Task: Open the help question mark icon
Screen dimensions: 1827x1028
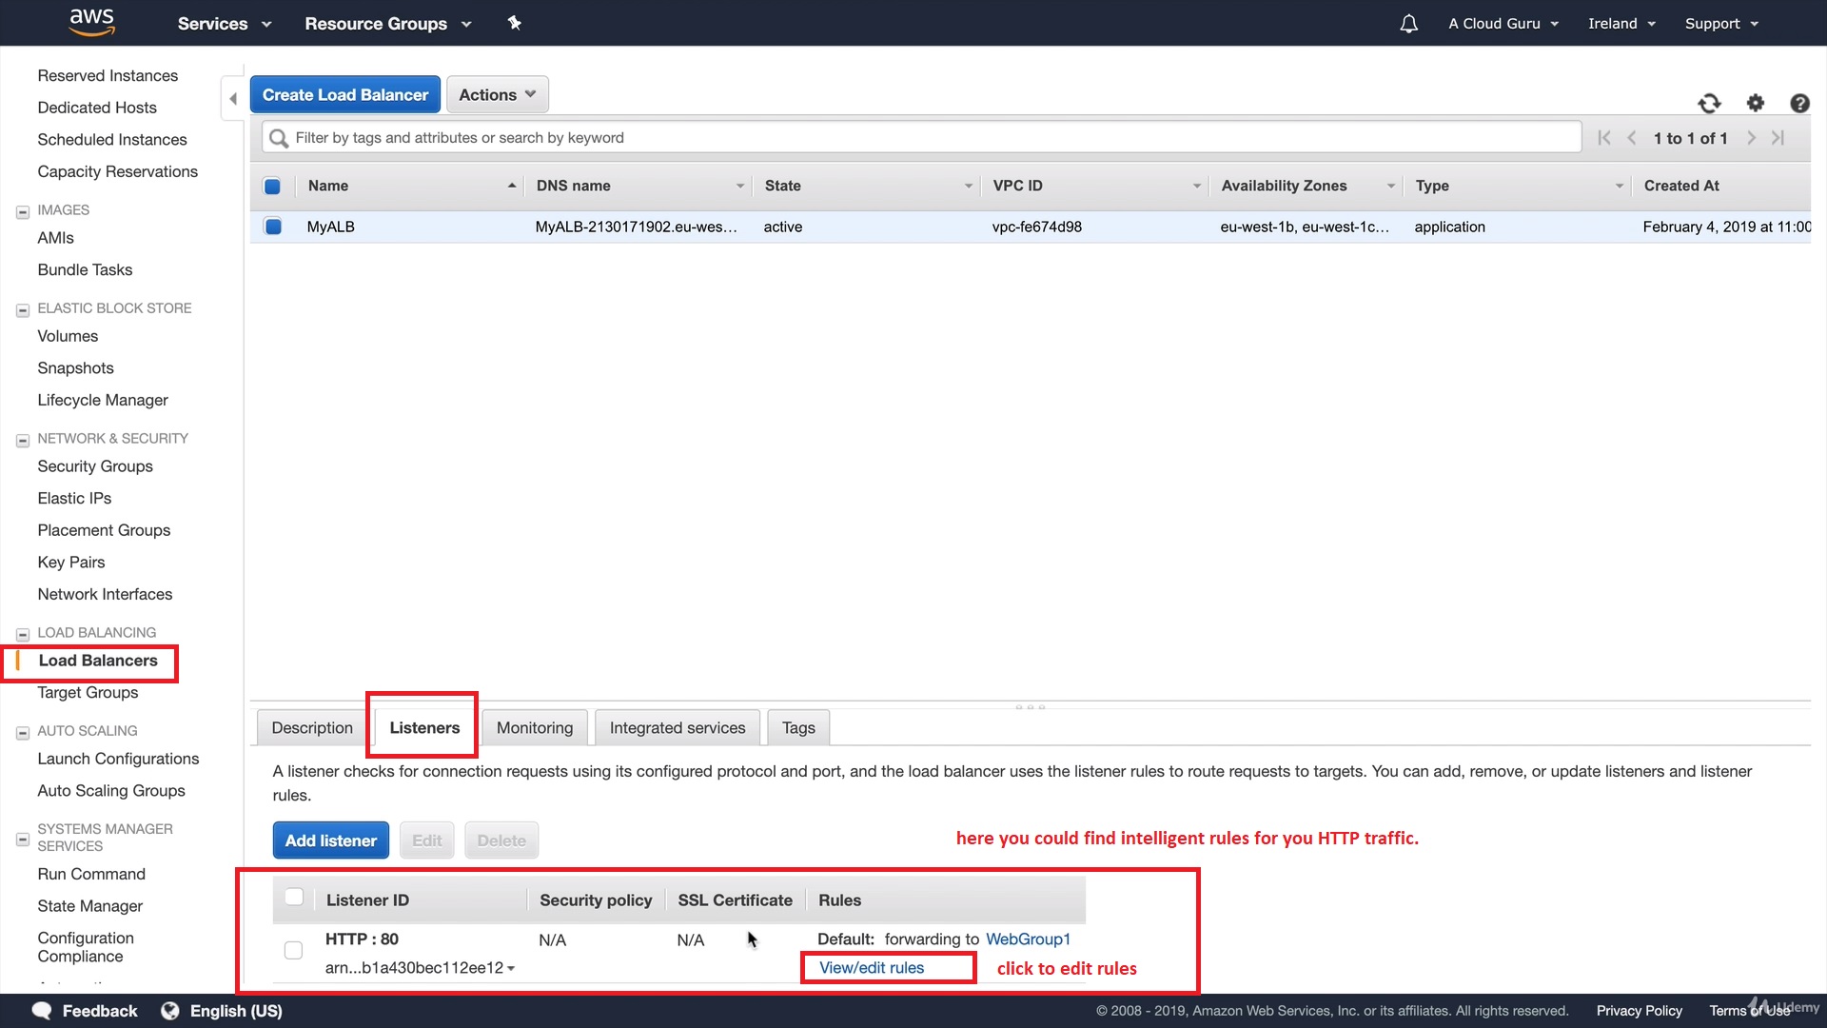Action: (1798, 103)
